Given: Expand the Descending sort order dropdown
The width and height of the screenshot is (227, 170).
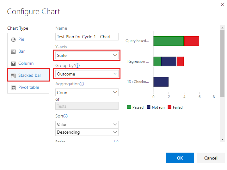Looking at the screenshot, I should tap(87, 132).
